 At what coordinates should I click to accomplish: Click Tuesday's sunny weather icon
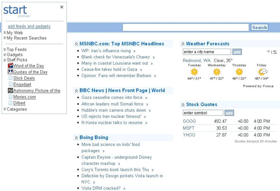point(194,72)
